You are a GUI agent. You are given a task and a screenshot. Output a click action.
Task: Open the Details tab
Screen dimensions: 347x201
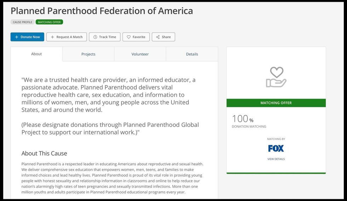[192, 54]
